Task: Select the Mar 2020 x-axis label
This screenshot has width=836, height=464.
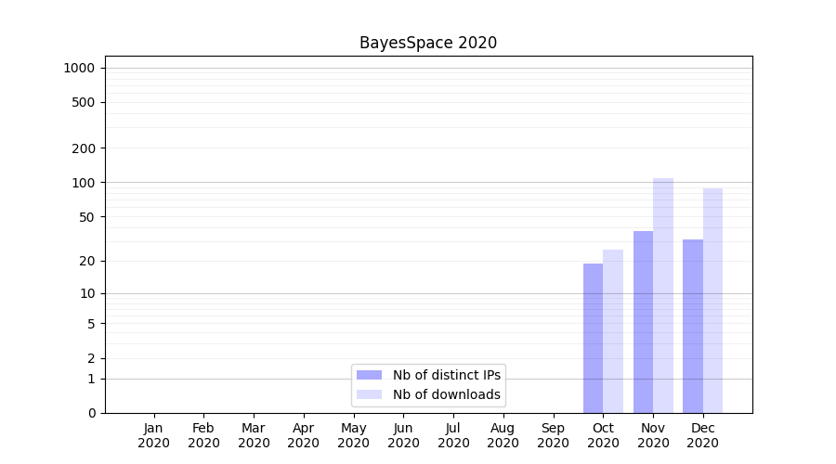Action: pos(254,435)
